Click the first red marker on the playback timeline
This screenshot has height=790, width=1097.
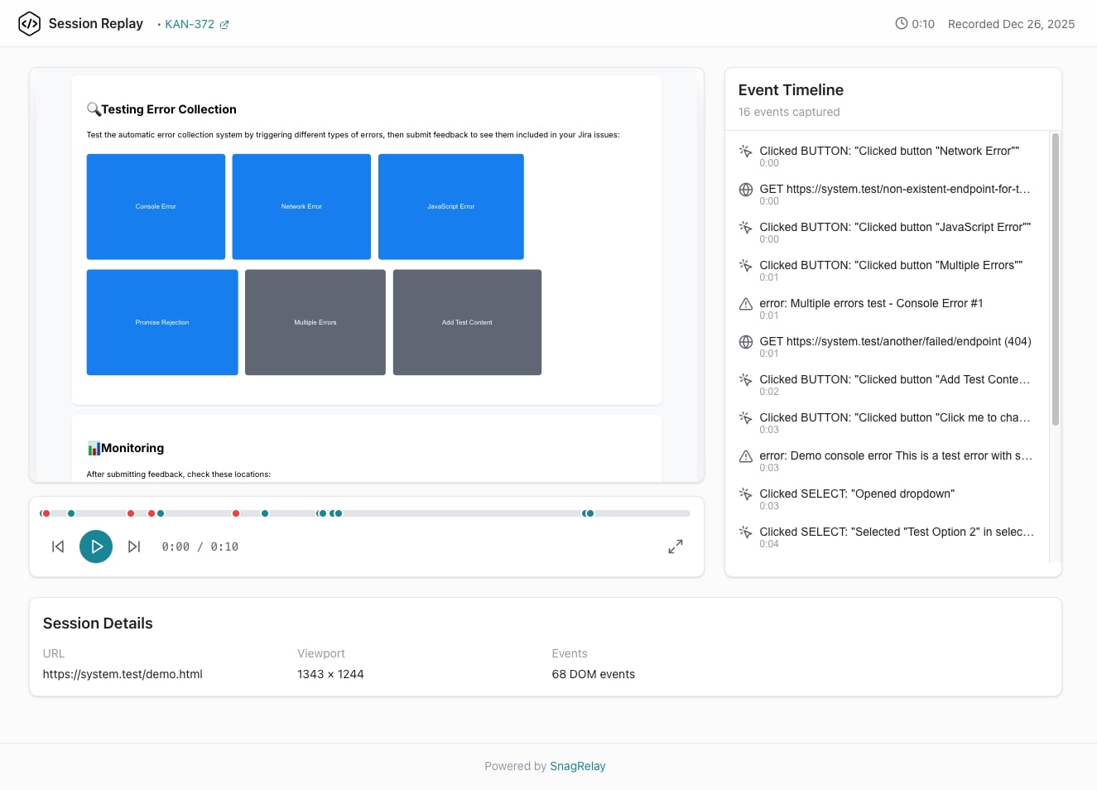(46, 513)
